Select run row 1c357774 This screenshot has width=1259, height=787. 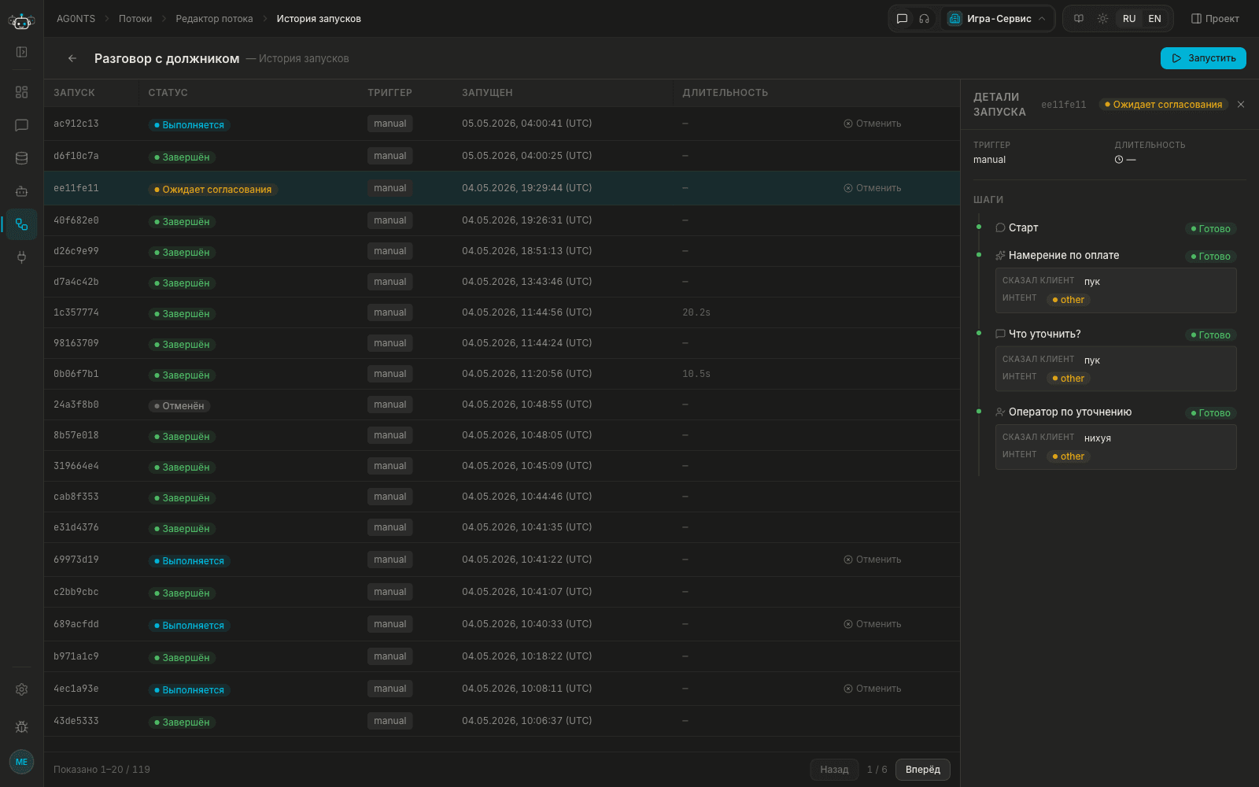(502, 312)
